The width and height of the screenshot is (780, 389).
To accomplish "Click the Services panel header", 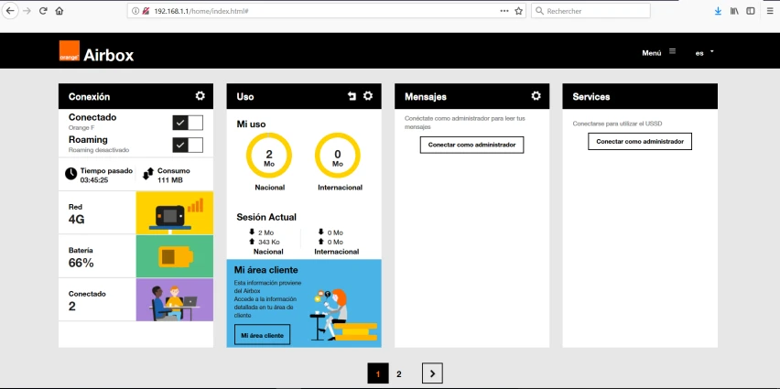I will pyautogui.click(x=640, y=96).
